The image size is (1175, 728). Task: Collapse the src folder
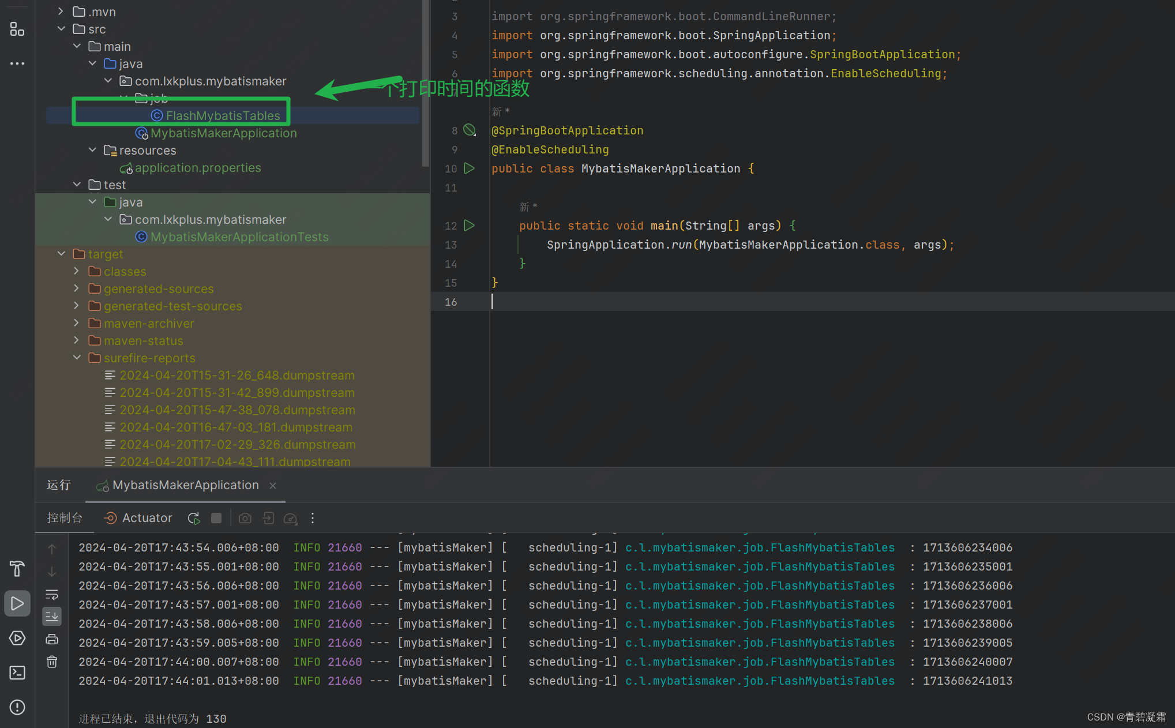tap(61, 29)
